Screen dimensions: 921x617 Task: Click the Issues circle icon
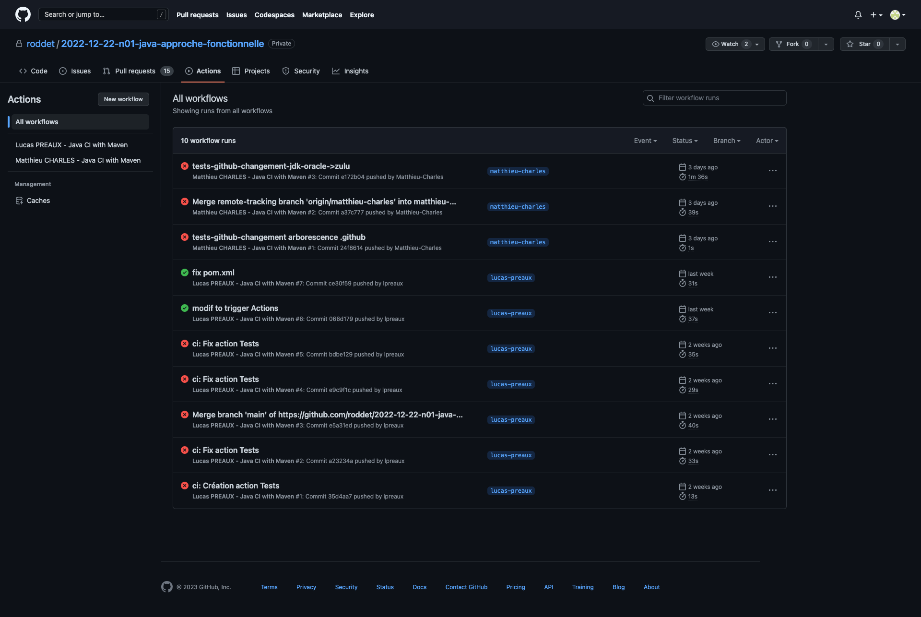click(x=63, y=71)
